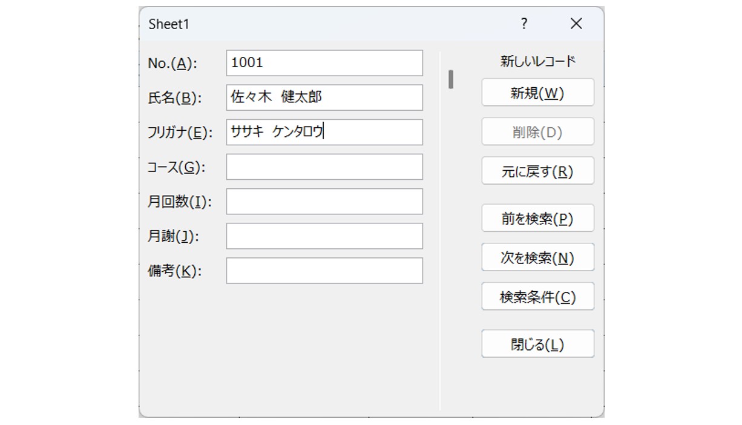Viewport: 742px width, 425px height.
Task: Click the No.(A) input field containing 1001
Action: tap(324, 63)
